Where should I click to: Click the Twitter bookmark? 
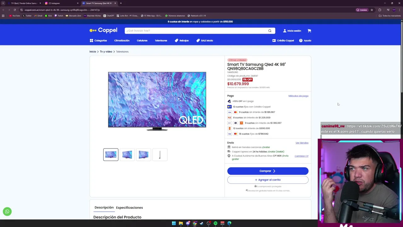(27, 15)
